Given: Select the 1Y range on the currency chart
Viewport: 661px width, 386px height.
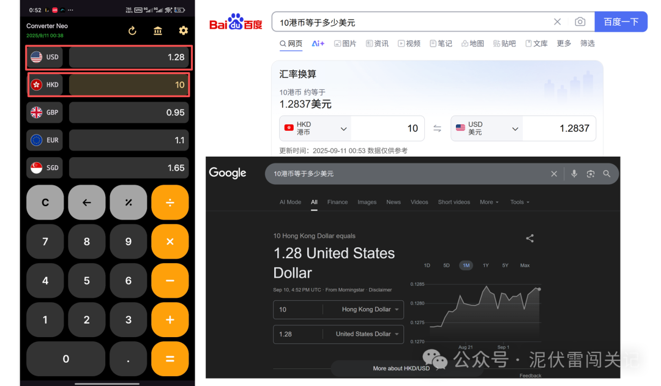Looking at the screenshot, I should pyautogui.click(x=485, y=265).
